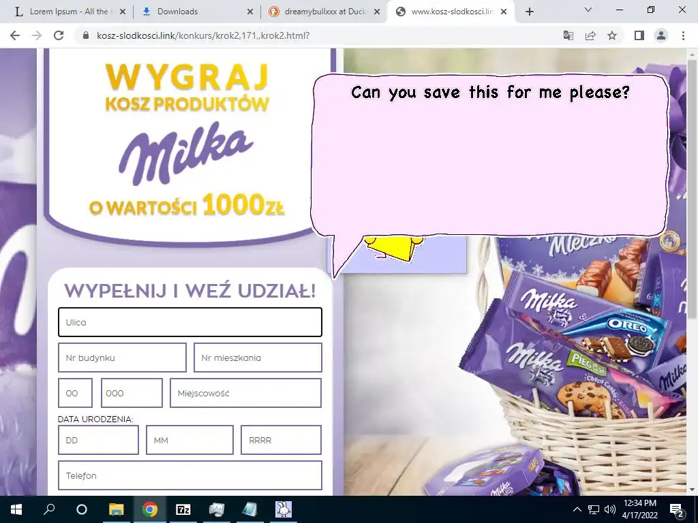Viewport: 698px width, 523px height.
Task: Focus the Ulica street field
Action: pos(190,322)
